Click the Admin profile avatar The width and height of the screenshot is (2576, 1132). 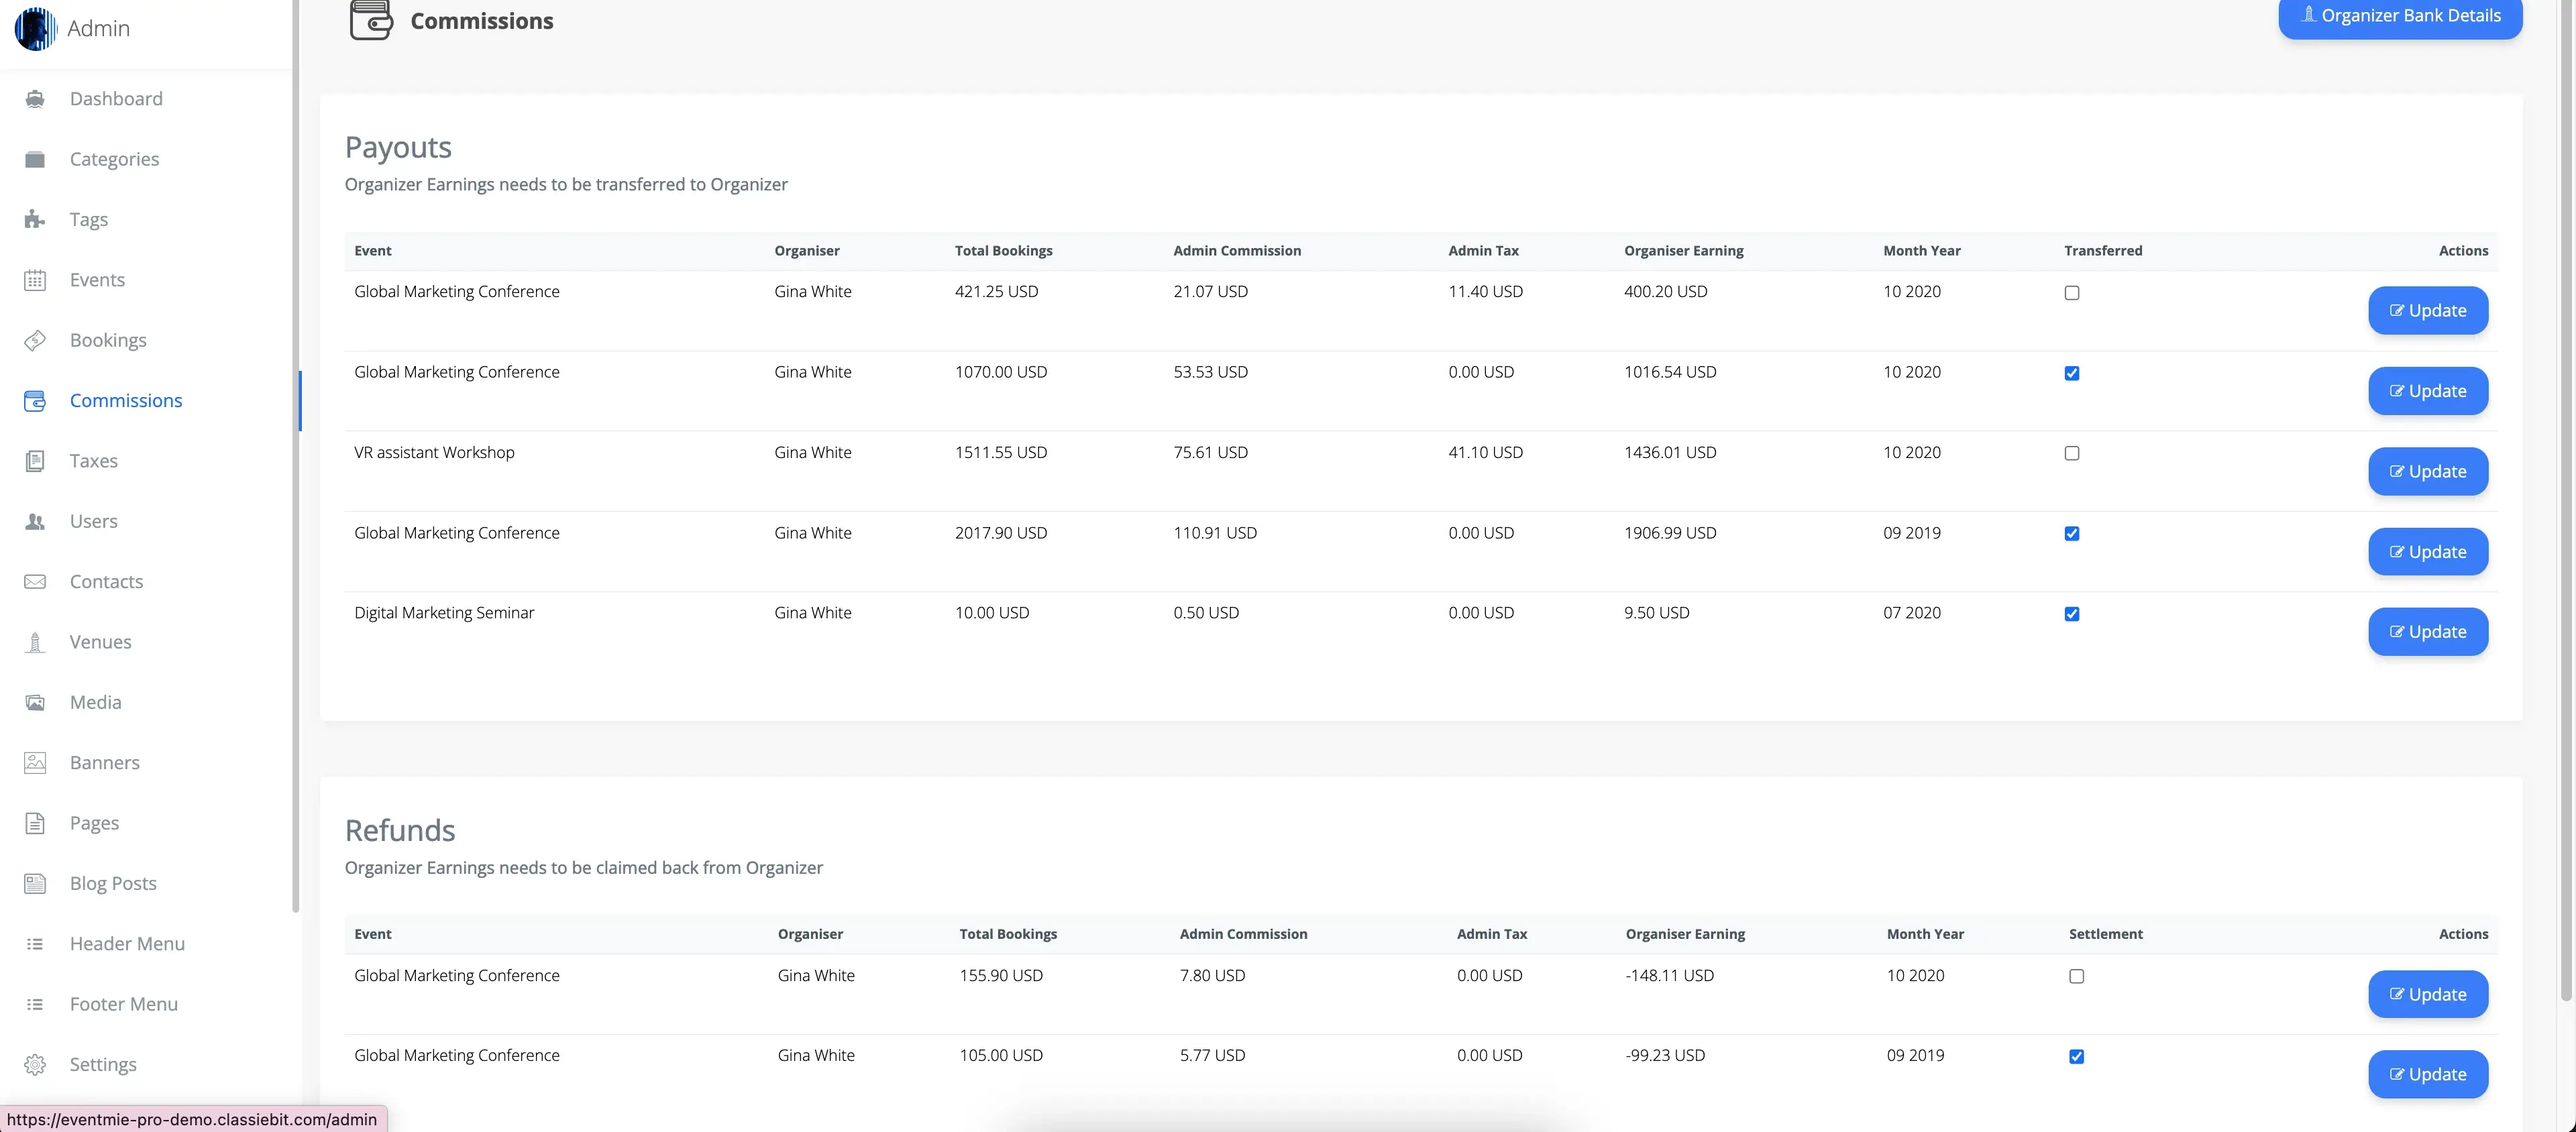coord(35,28)
